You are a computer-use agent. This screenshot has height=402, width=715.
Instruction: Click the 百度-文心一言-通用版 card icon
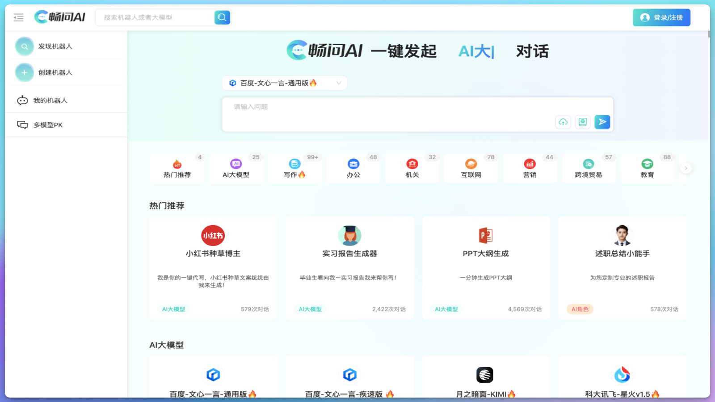(213, 374)
